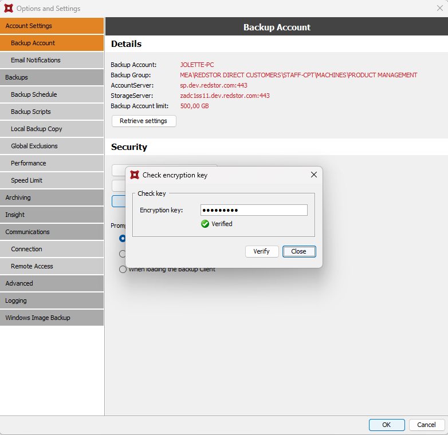Select the first Prompt radio option

click(x=122, y=238)
